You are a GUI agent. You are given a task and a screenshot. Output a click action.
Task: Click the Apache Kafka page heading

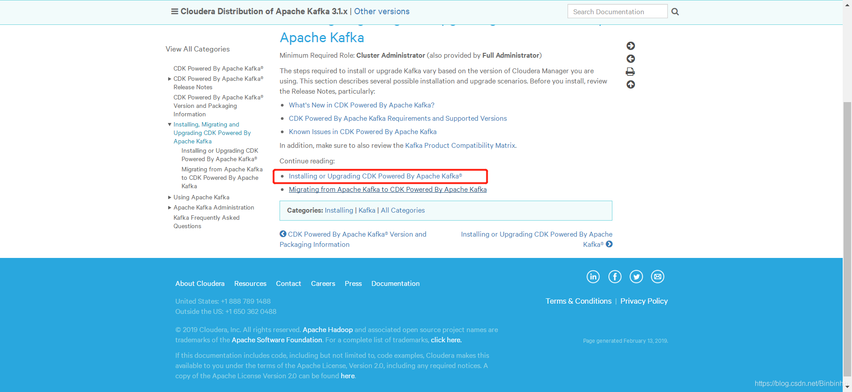pyautogui.click(x=322, y=38)
